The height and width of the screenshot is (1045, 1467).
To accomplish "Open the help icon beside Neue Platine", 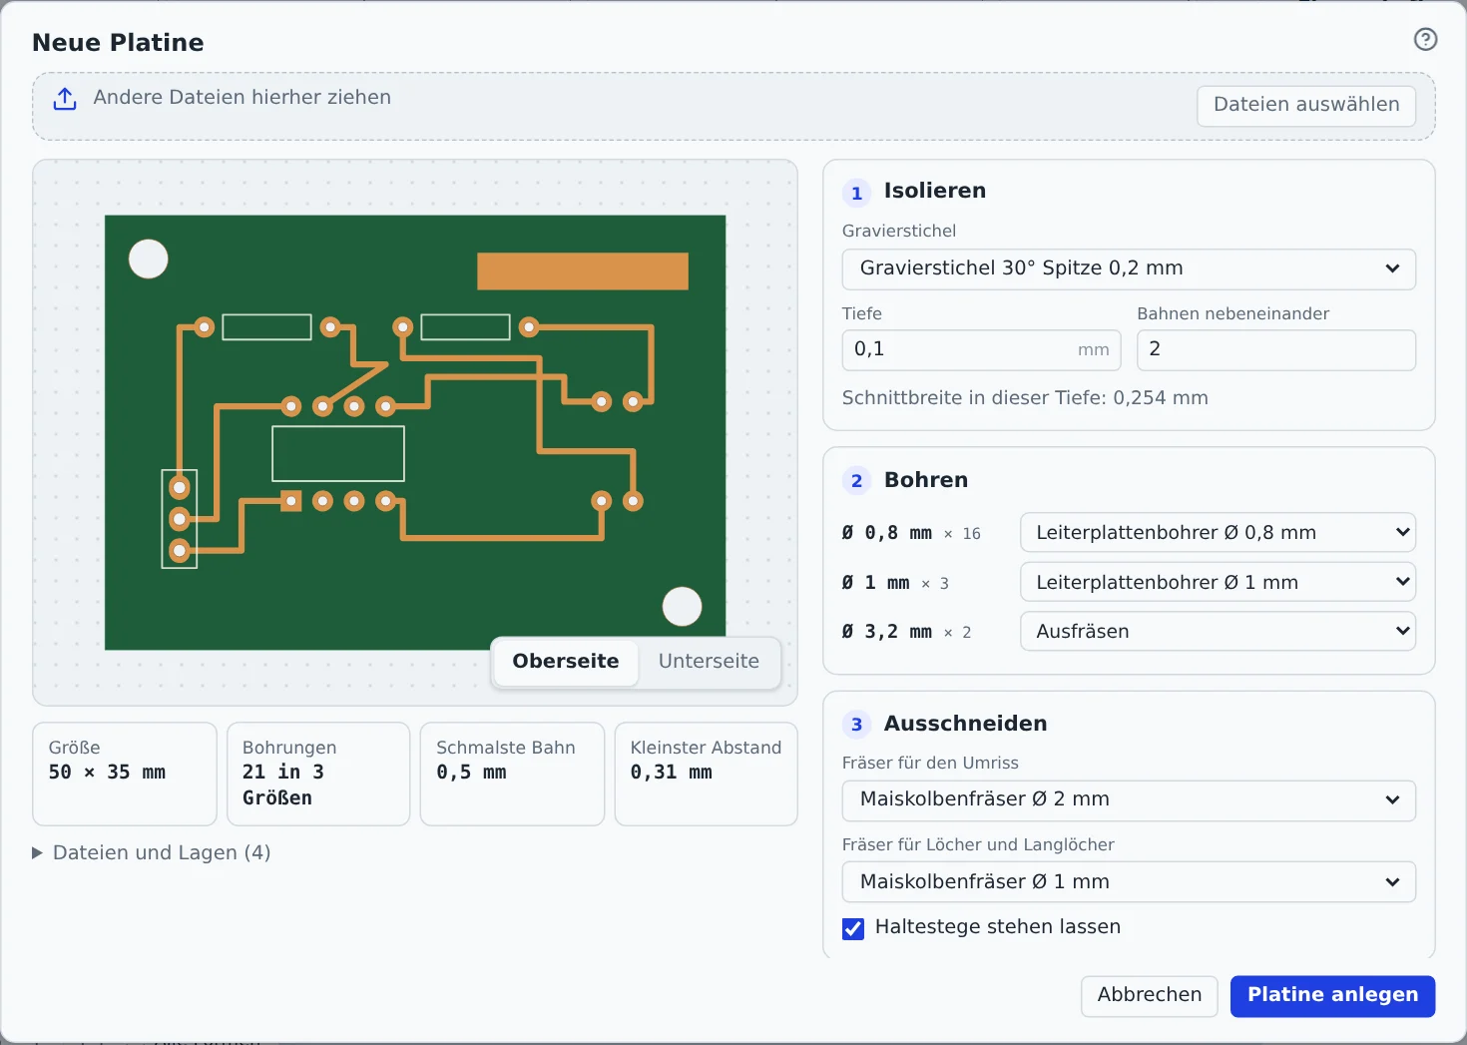I will pyautogui.click(x=1425, y=39).
